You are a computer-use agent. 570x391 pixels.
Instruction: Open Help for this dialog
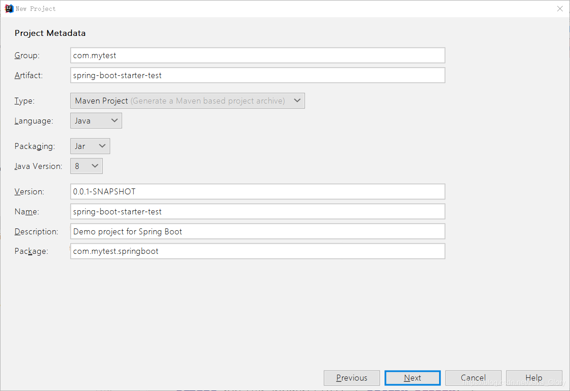click(x=534, y=378)
